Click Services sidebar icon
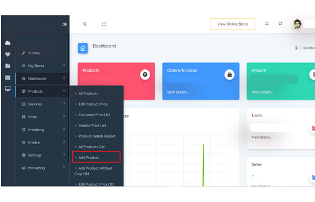 click(23, 104)
